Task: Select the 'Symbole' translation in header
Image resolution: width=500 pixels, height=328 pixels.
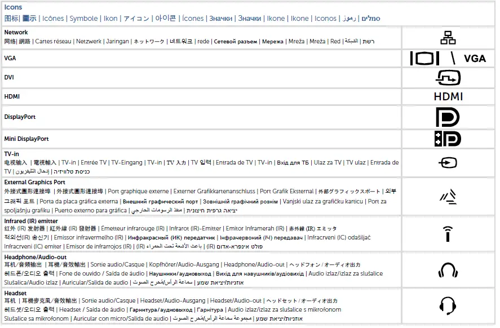Action: (x=84, y=19)
